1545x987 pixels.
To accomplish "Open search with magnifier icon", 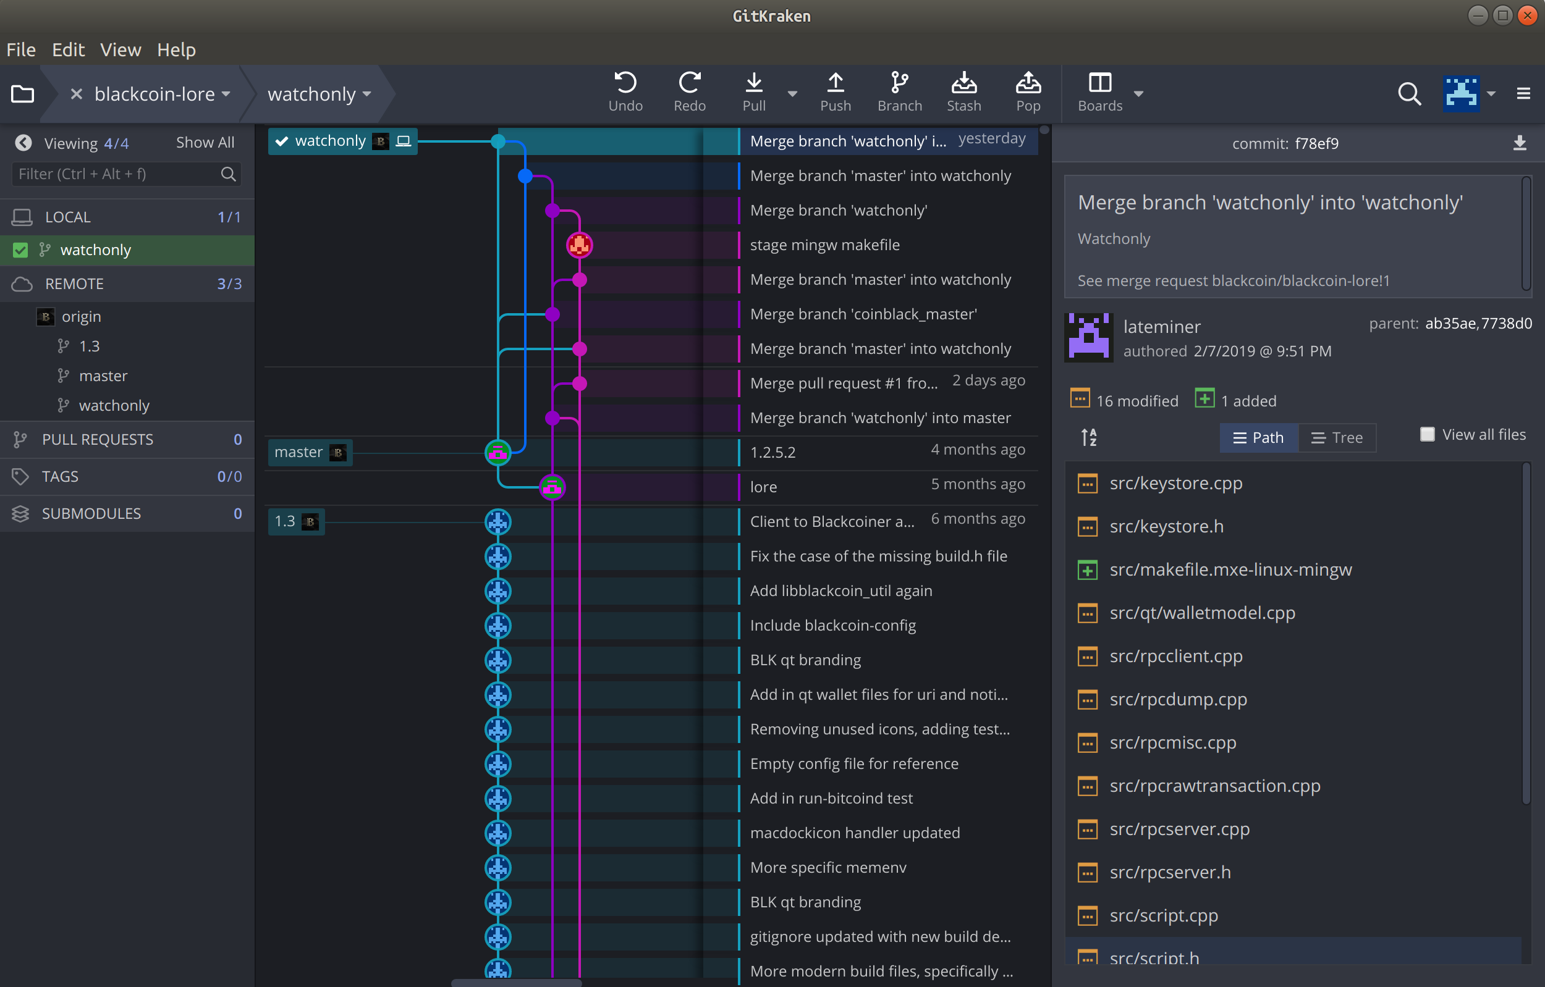I will coord(1408,94).
